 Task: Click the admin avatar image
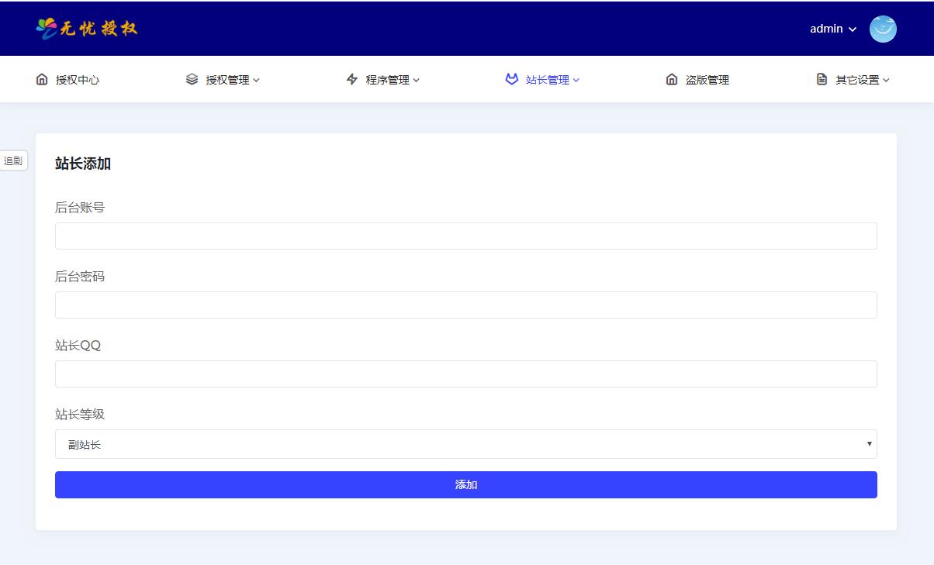[x=883, y=29]
